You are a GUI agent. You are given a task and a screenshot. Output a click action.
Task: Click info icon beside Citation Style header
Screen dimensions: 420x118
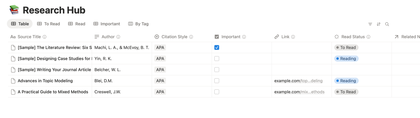(191, 37)
